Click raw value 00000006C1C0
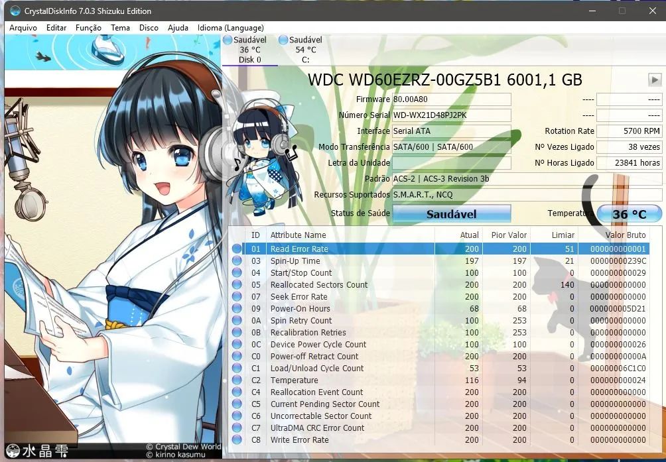 click(618, 369)
